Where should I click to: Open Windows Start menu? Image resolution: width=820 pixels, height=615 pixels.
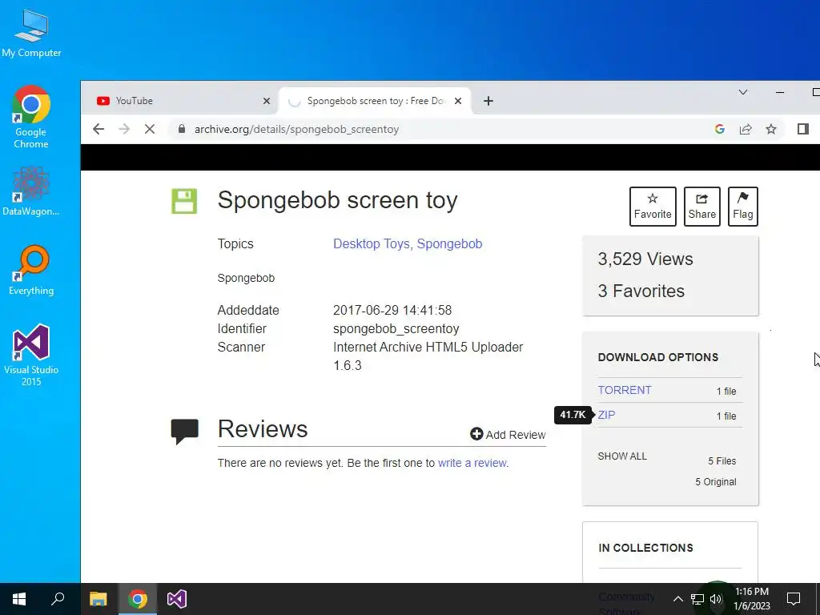tap(19, 599)
